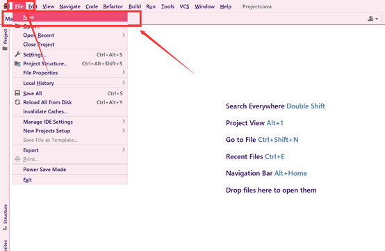Open the Build menu

(x=135, y=7)
